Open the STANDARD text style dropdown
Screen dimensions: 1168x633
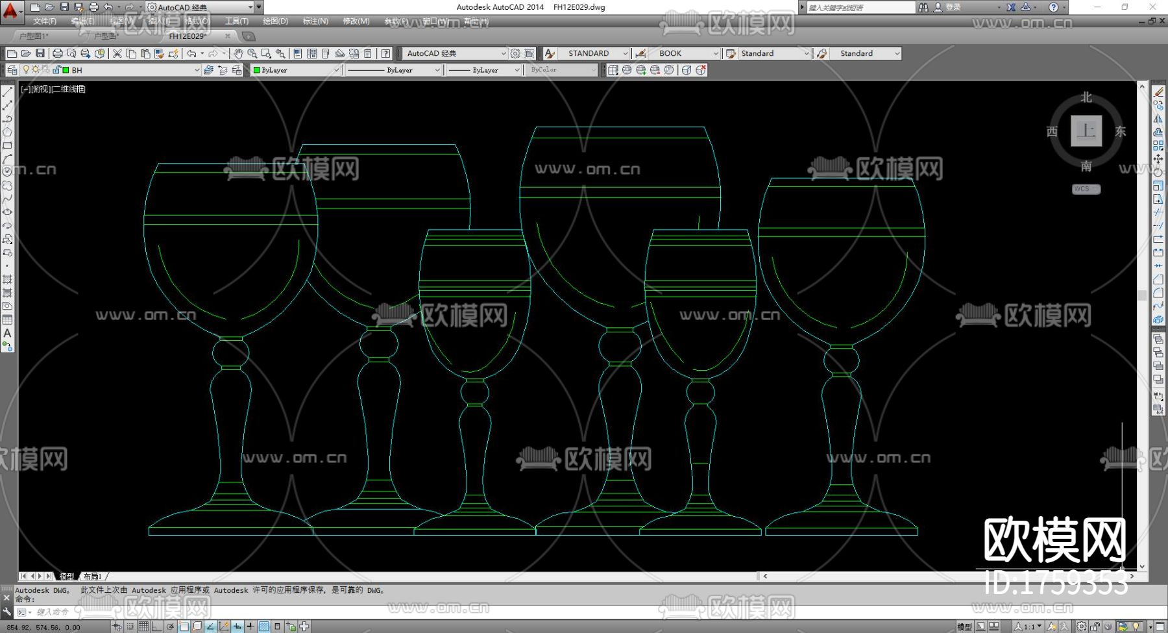pos(625,53)
